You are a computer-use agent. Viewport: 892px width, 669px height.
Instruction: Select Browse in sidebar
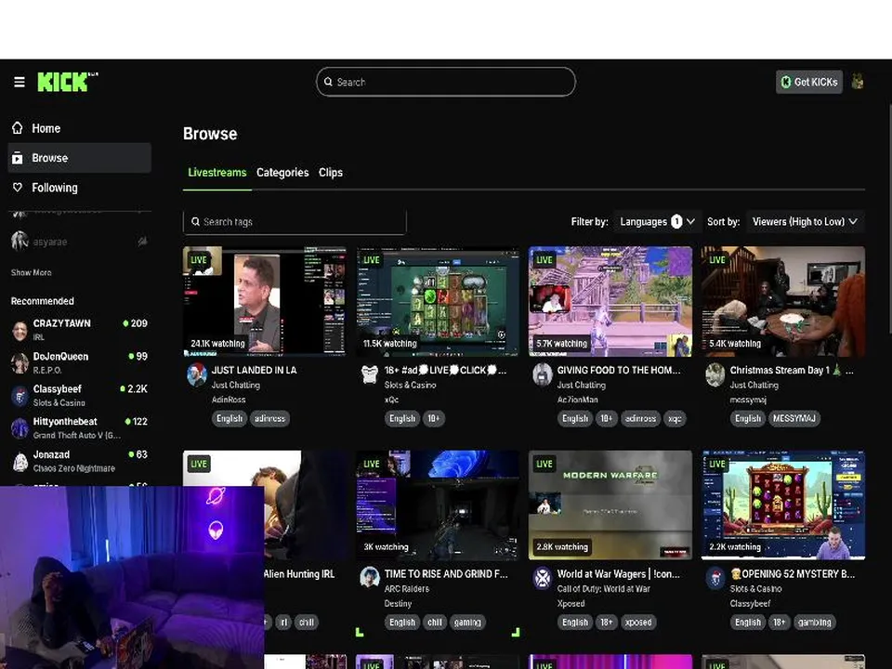[80, 158]
